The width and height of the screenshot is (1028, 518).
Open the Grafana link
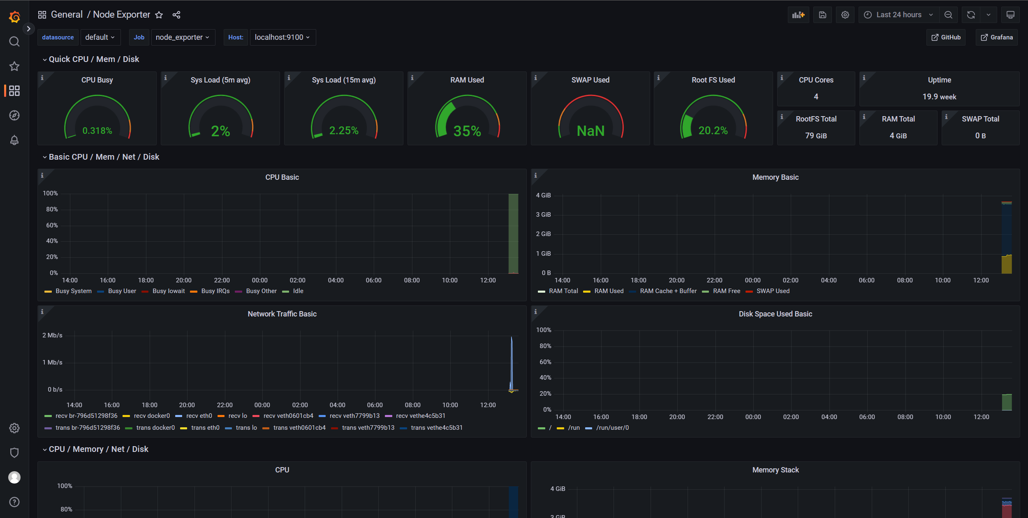coord(996,37)
